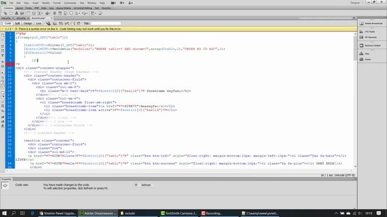Click the Comment insert icon
387x217 pixels.
(x=71, y=13)
